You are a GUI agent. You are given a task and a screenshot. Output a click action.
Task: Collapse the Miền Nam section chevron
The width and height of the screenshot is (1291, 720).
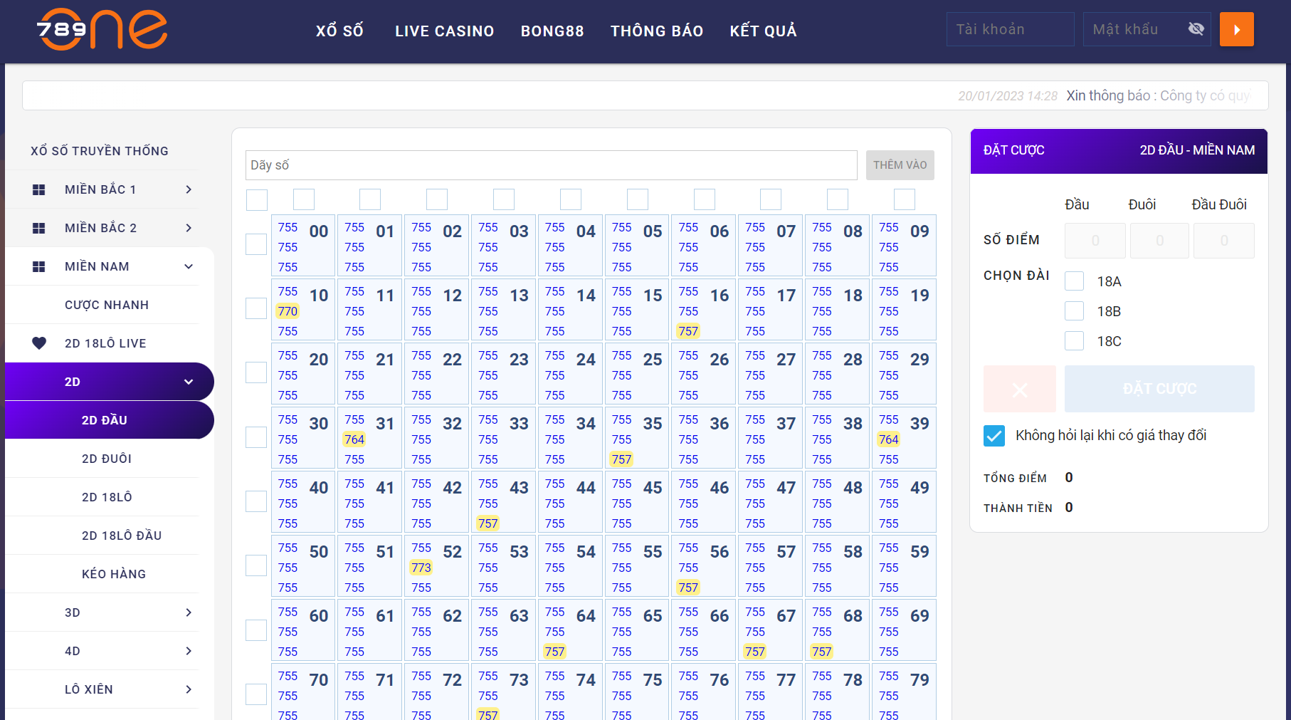click(x=189, y=266)
